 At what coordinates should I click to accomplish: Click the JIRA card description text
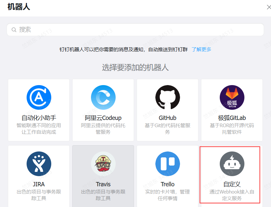39,195
